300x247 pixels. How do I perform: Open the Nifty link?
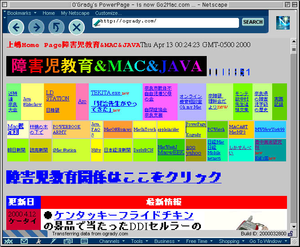pos(96,150)
